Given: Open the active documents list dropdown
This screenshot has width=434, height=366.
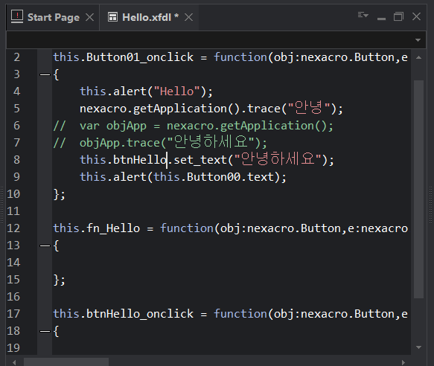Looking at the screenshot, I should (x=363, y=15).
